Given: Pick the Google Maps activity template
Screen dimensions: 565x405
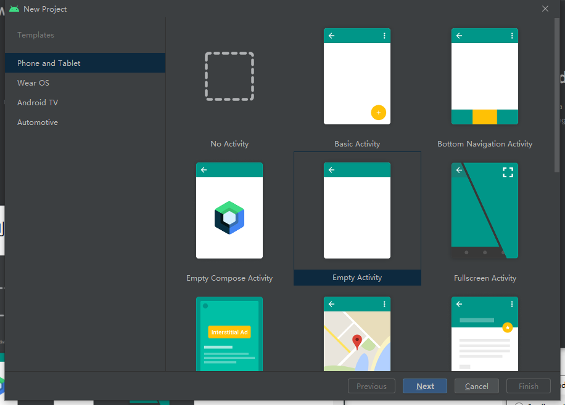Looking at the screenshot, I should [x=357, y=334].
